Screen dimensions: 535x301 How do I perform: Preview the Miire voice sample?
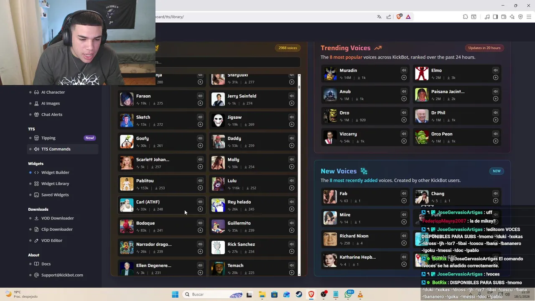pyautogui.click(x=404, y=215)
